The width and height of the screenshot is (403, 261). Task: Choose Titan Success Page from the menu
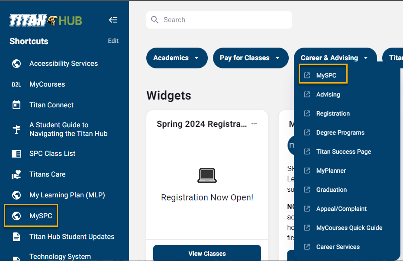pos(344,151)
